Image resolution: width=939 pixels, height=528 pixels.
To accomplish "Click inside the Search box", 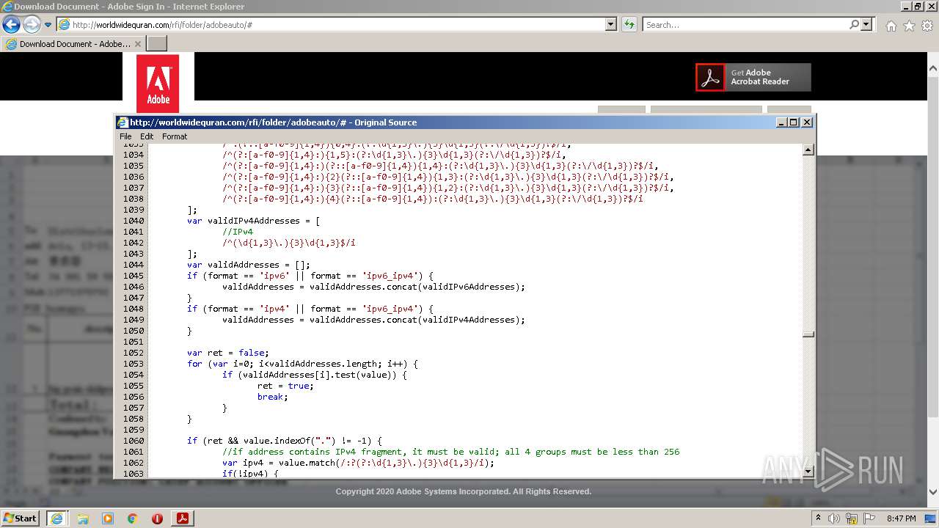I will (745, 24).
